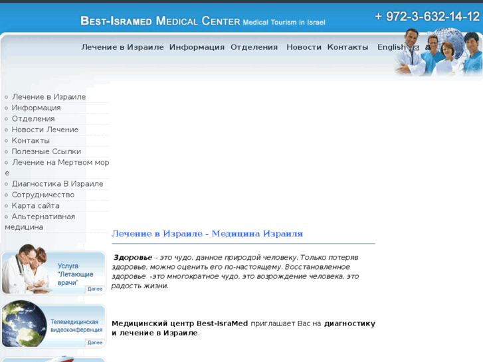Open 'Новости' in top navigation bar
This screenshot has height=362, width=483.
pos(304,47)
